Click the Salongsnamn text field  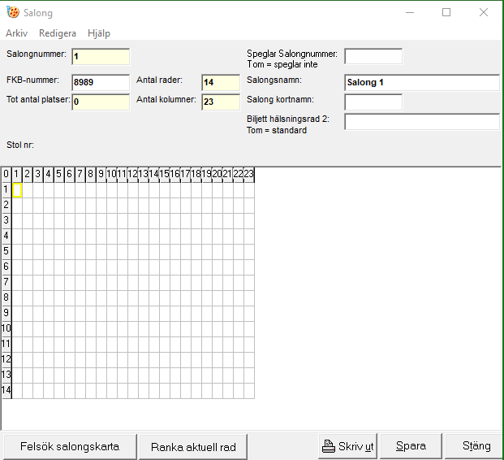point(421,83)
